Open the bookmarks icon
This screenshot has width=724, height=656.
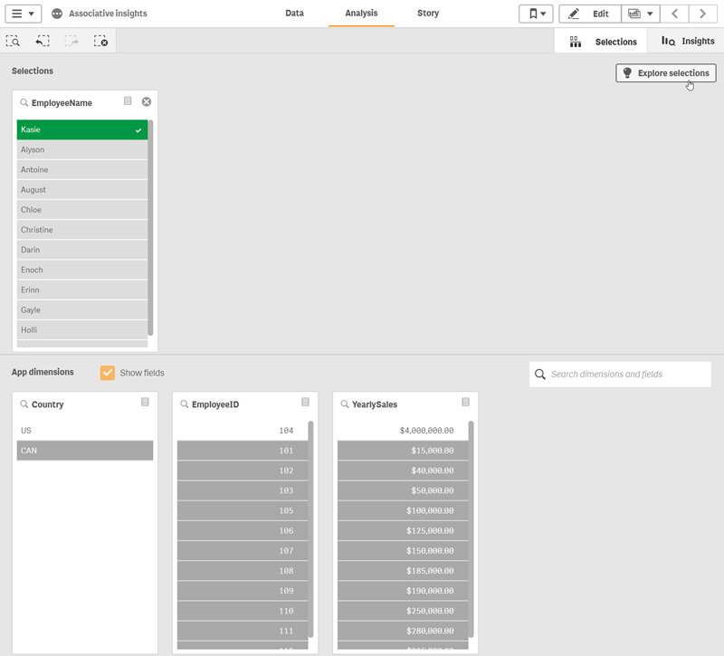(x=535, y=14)
